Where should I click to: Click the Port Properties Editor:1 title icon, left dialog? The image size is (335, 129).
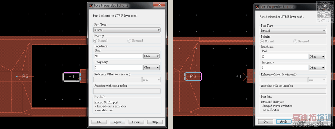(90, 5)
